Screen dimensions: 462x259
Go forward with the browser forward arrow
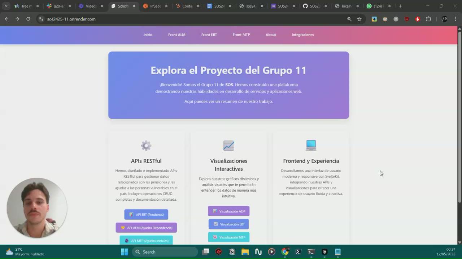click(17, 19)
